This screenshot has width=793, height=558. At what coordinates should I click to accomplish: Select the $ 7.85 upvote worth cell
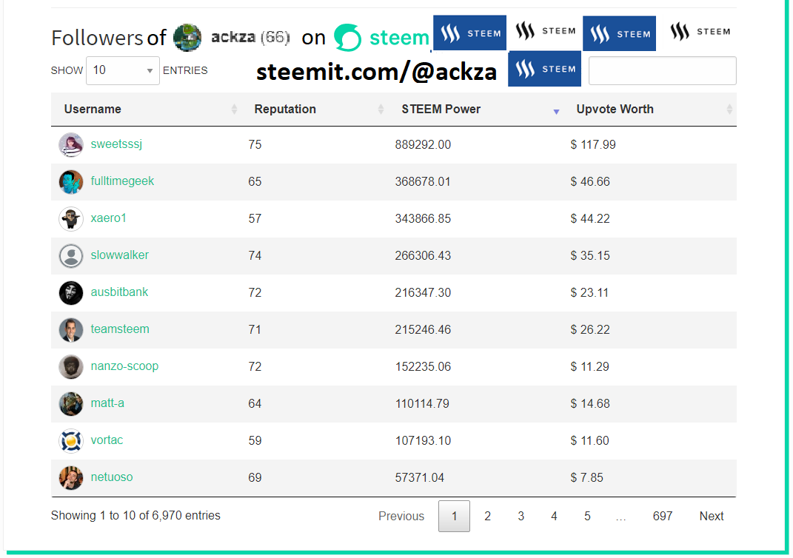(x=587, y=477)
